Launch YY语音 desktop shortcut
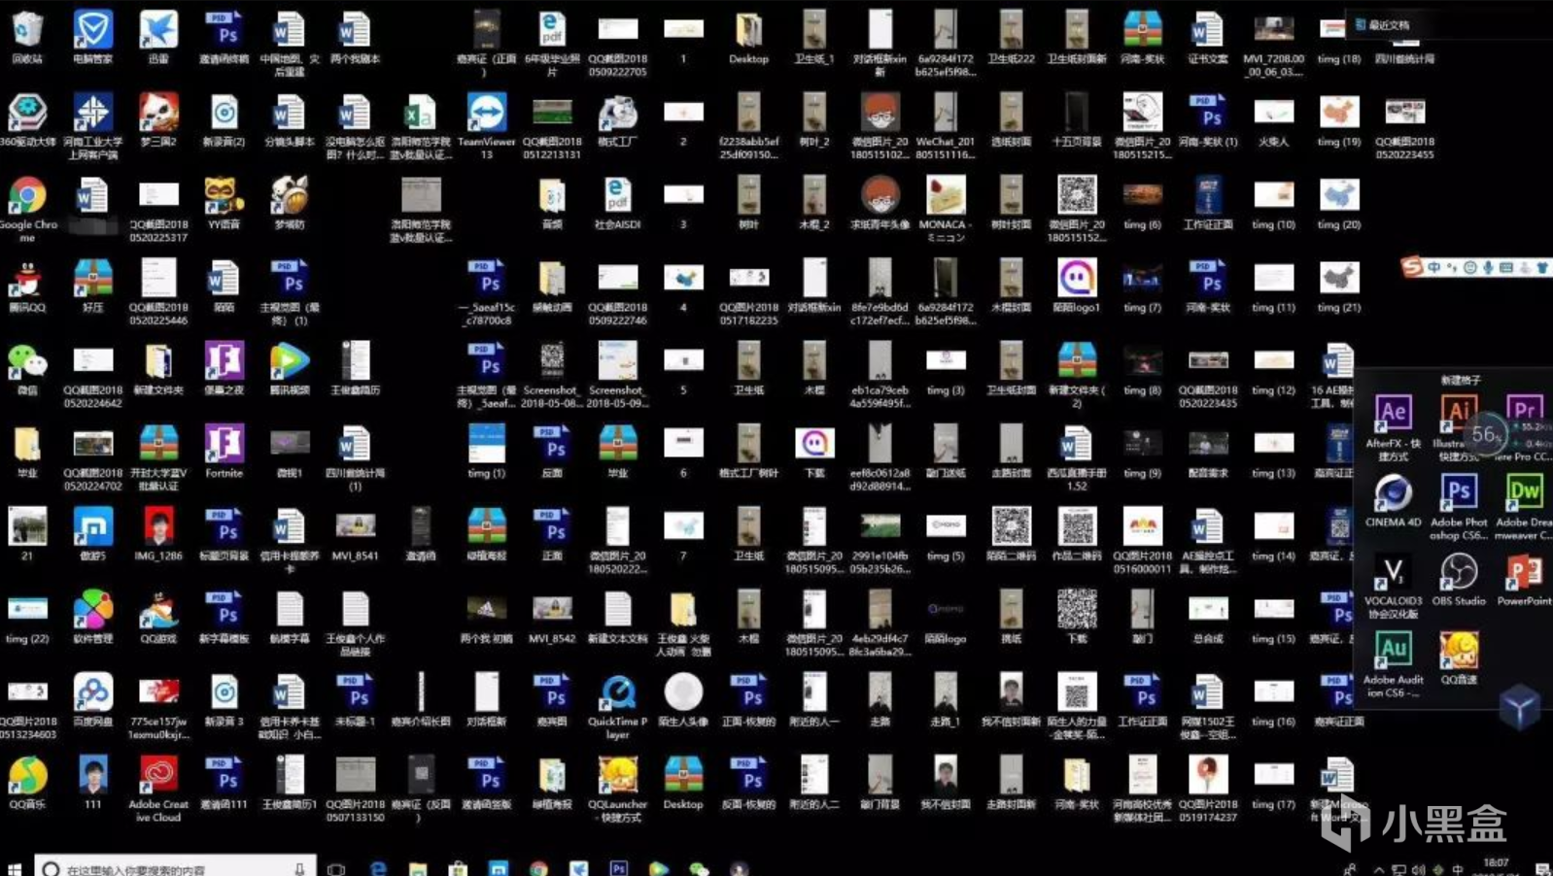The width and height of the screenshot is (1553, 876). 224,202
